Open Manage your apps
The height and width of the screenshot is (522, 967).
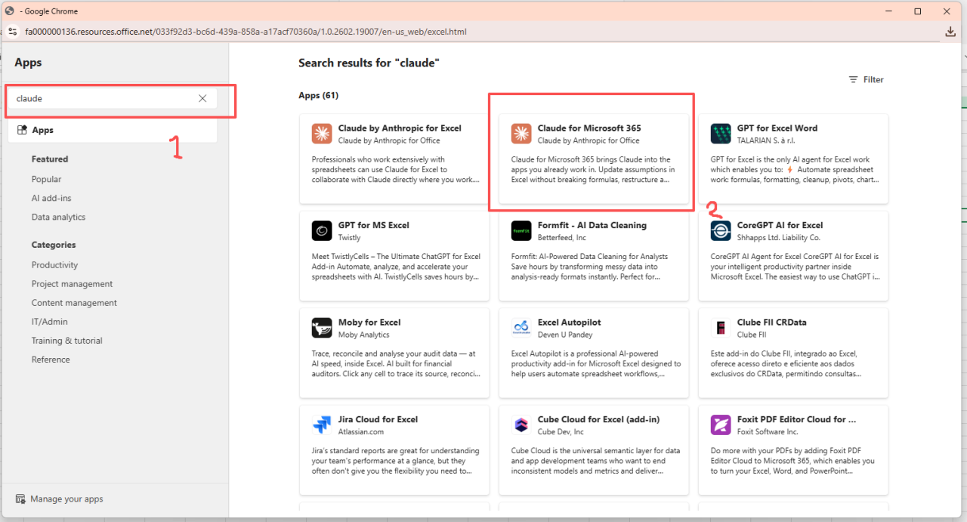pos(60,499)
